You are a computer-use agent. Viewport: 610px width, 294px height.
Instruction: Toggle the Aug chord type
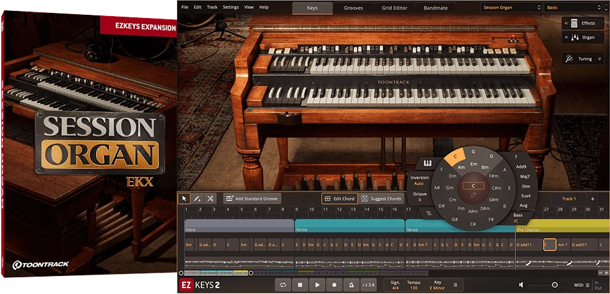(523, 205)
